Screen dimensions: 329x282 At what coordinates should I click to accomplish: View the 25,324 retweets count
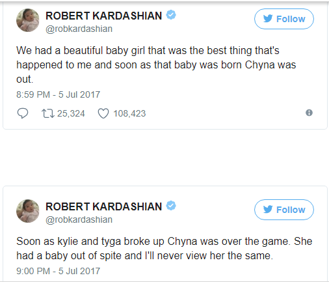[71, 113]
